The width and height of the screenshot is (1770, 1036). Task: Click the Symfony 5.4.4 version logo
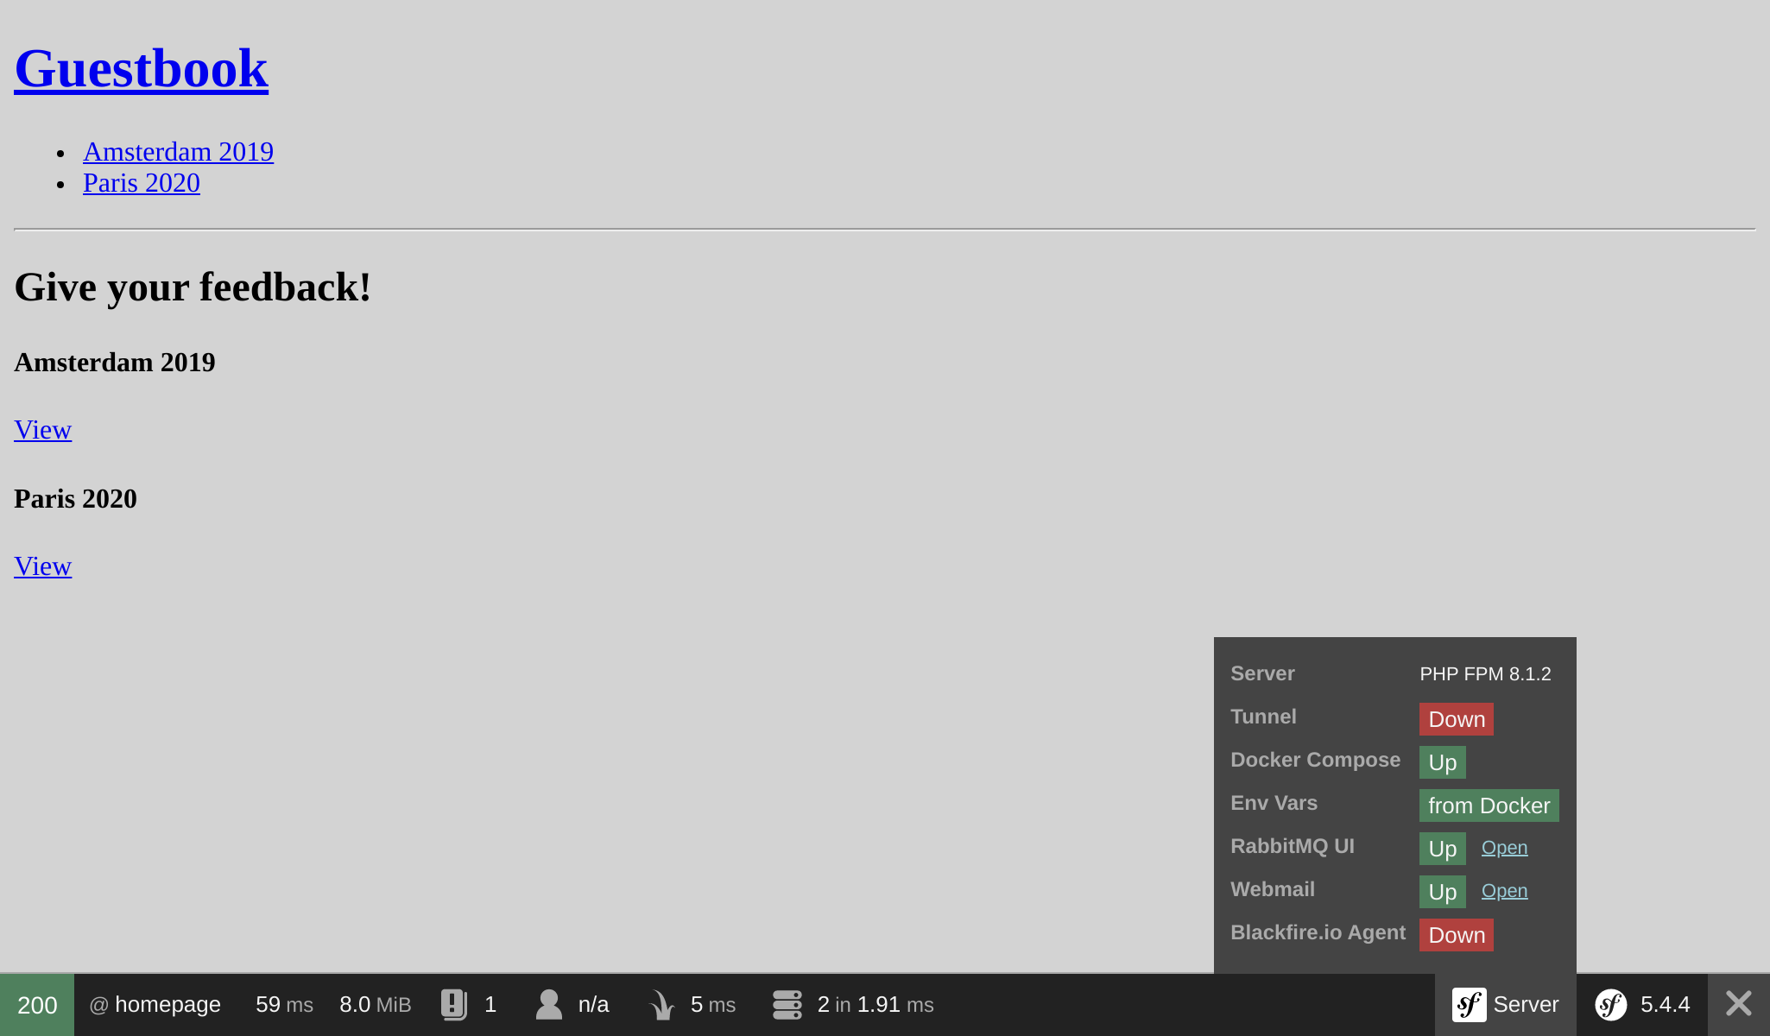1610,1004
